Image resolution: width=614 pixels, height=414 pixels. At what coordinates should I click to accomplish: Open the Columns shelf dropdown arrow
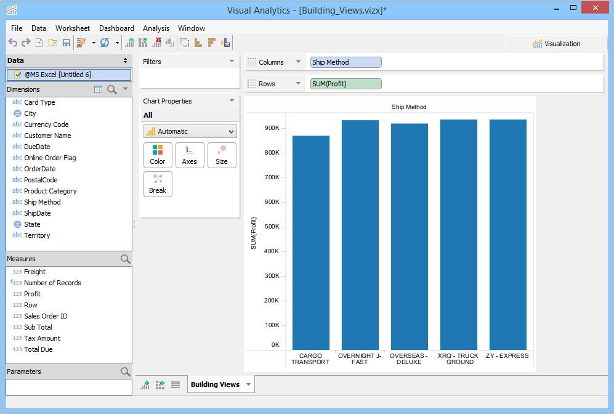[298, 62]
